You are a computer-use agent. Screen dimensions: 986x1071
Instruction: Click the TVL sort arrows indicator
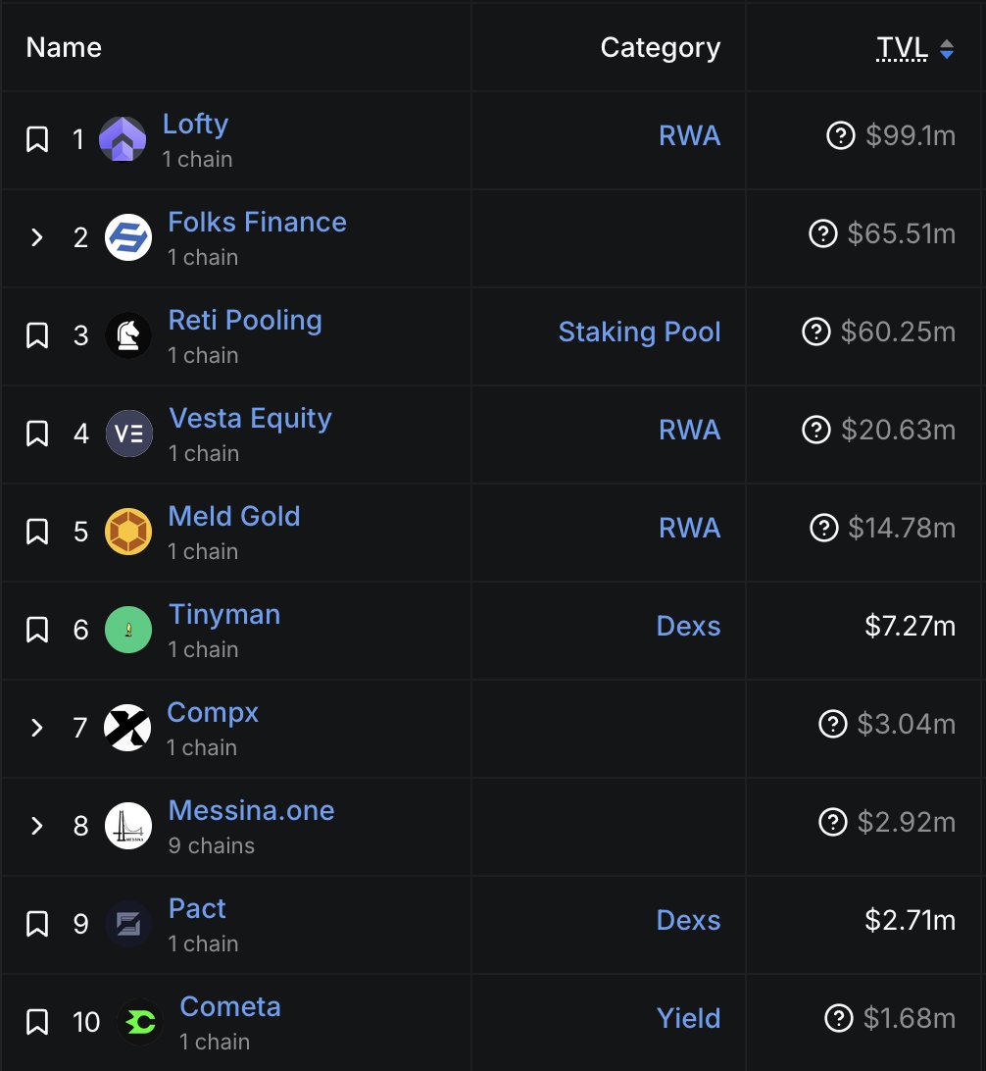click(947, 49)
